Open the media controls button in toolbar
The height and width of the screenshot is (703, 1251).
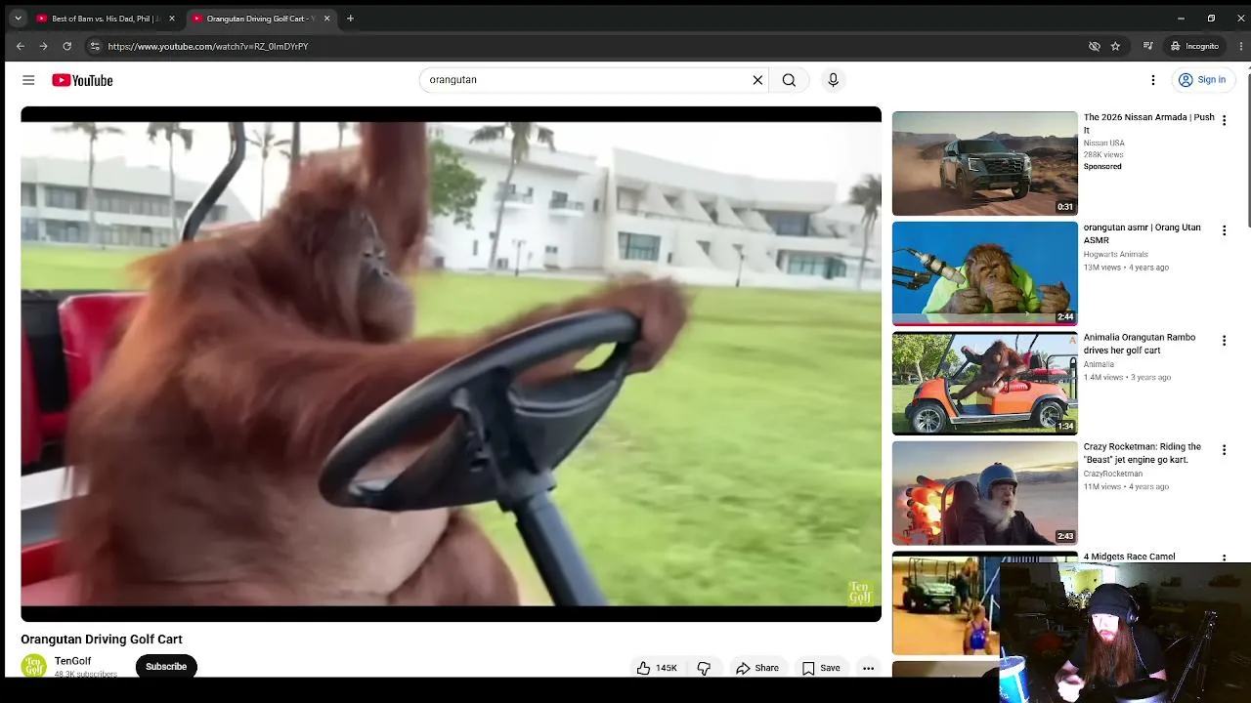click(1148, 46)
